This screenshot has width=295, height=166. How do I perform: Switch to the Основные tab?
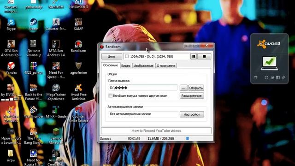coord(111,65)
